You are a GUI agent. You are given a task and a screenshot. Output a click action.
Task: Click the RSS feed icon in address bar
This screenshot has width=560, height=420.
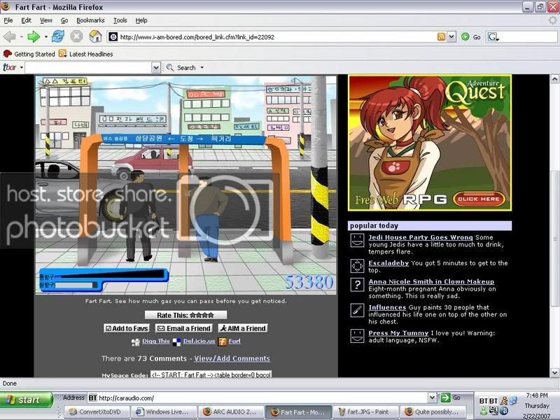coord(442,36)
